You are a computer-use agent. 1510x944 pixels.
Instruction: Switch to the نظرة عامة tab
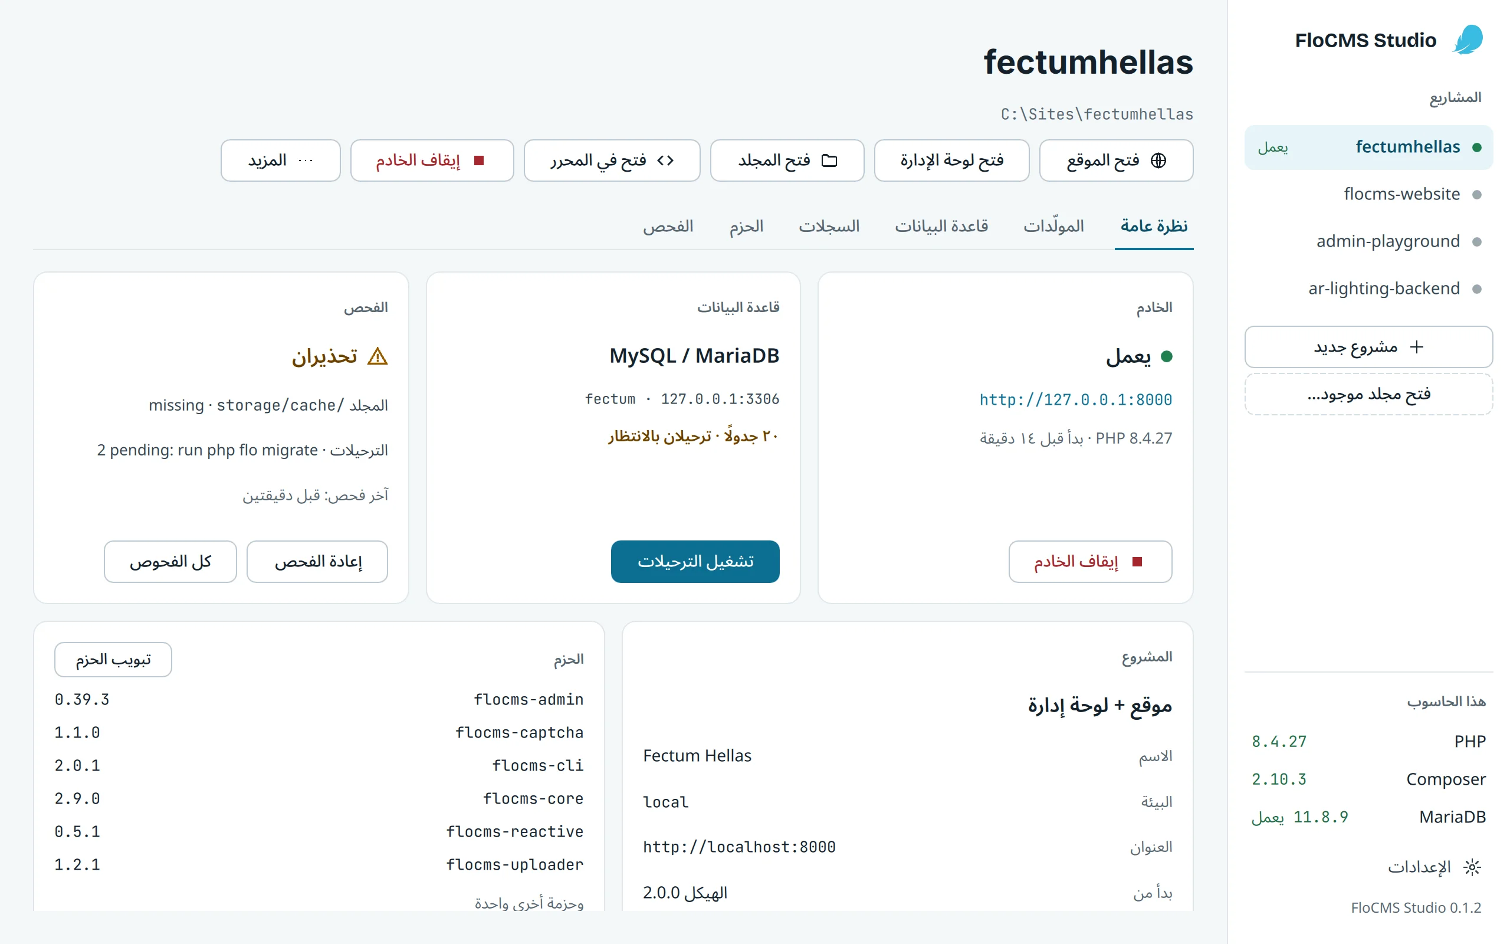pos(1154,226)
